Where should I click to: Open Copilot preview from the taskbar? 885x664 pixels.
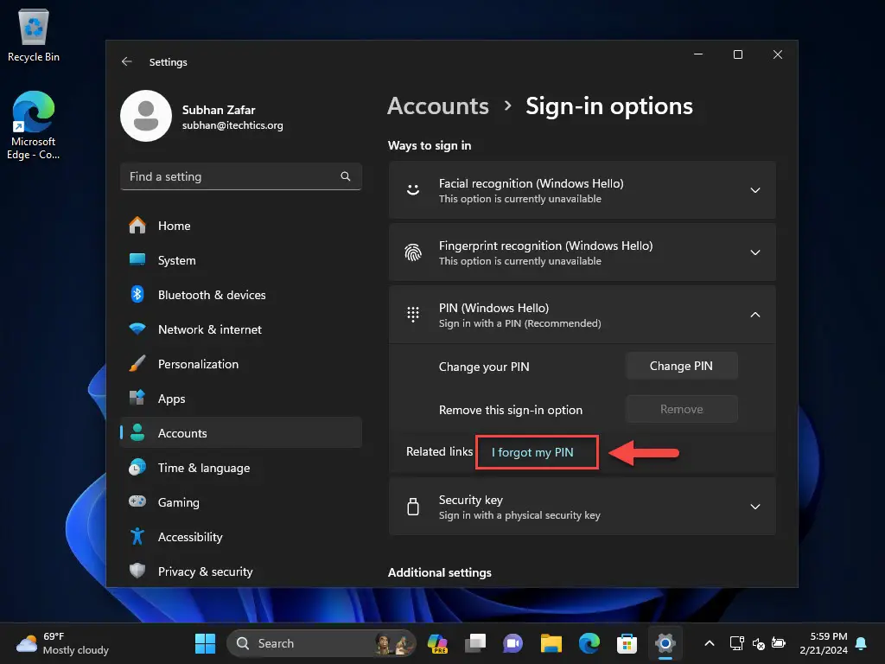point(437,643)
